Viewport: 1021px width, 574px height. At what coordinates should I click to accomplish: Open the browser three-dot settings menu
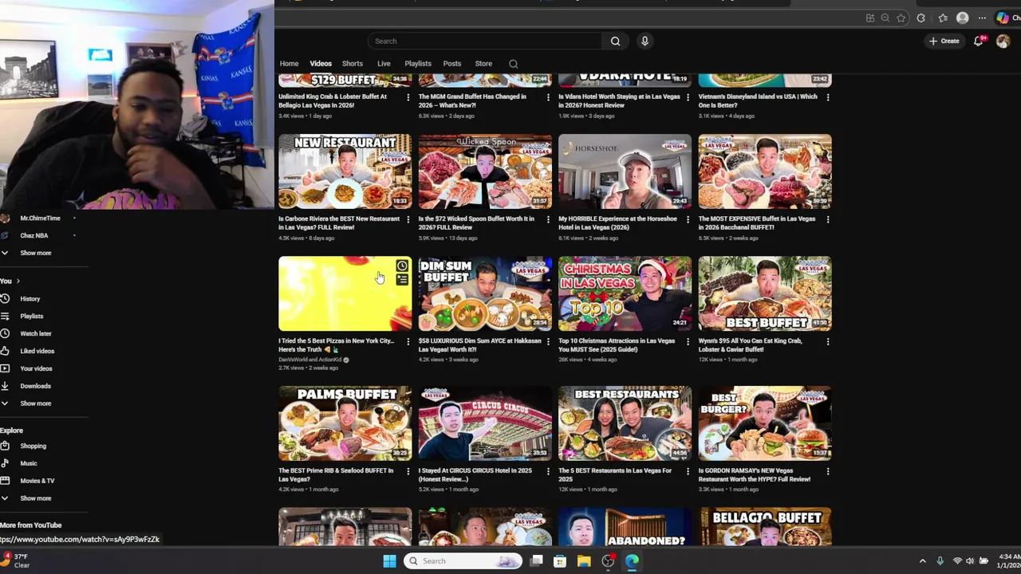click(983, 18)
